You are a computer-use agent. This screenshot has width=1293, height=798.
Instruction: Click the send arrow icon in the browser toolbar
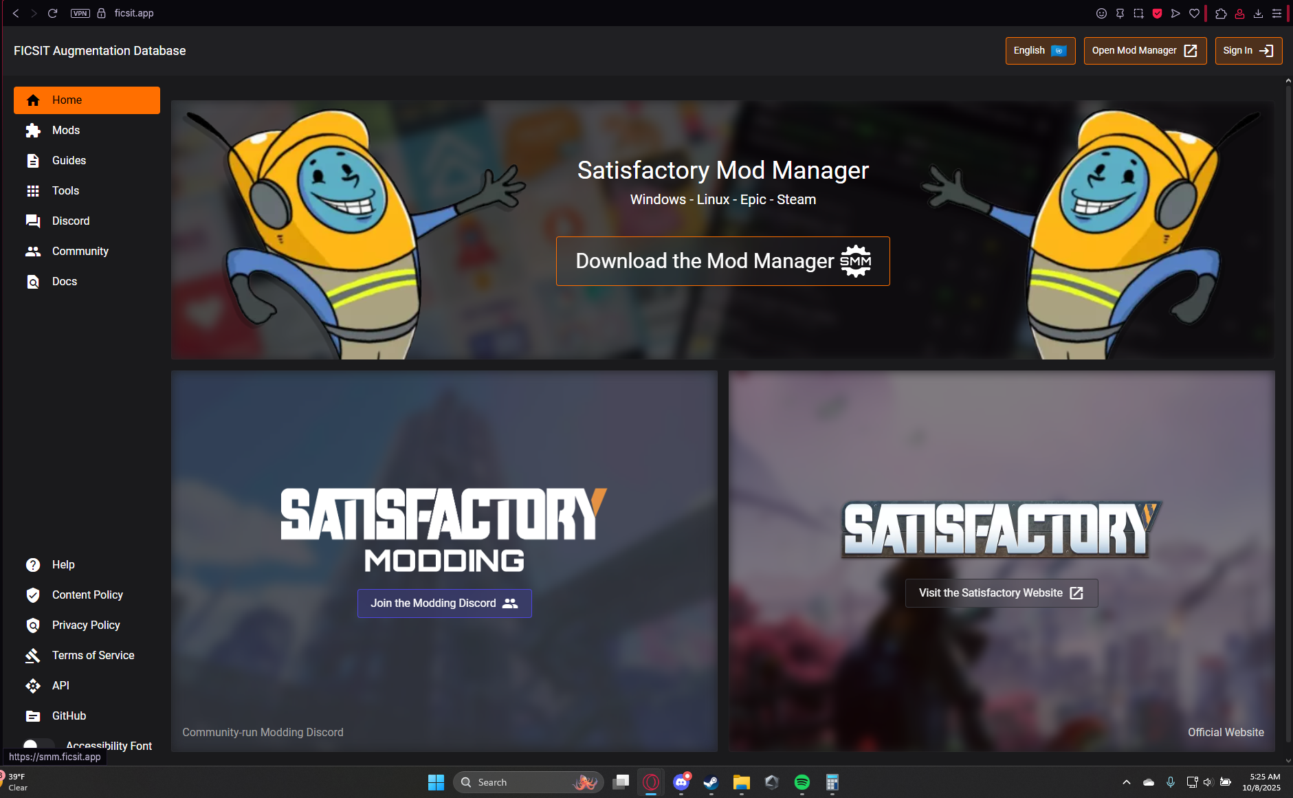tap(1176, 13)
